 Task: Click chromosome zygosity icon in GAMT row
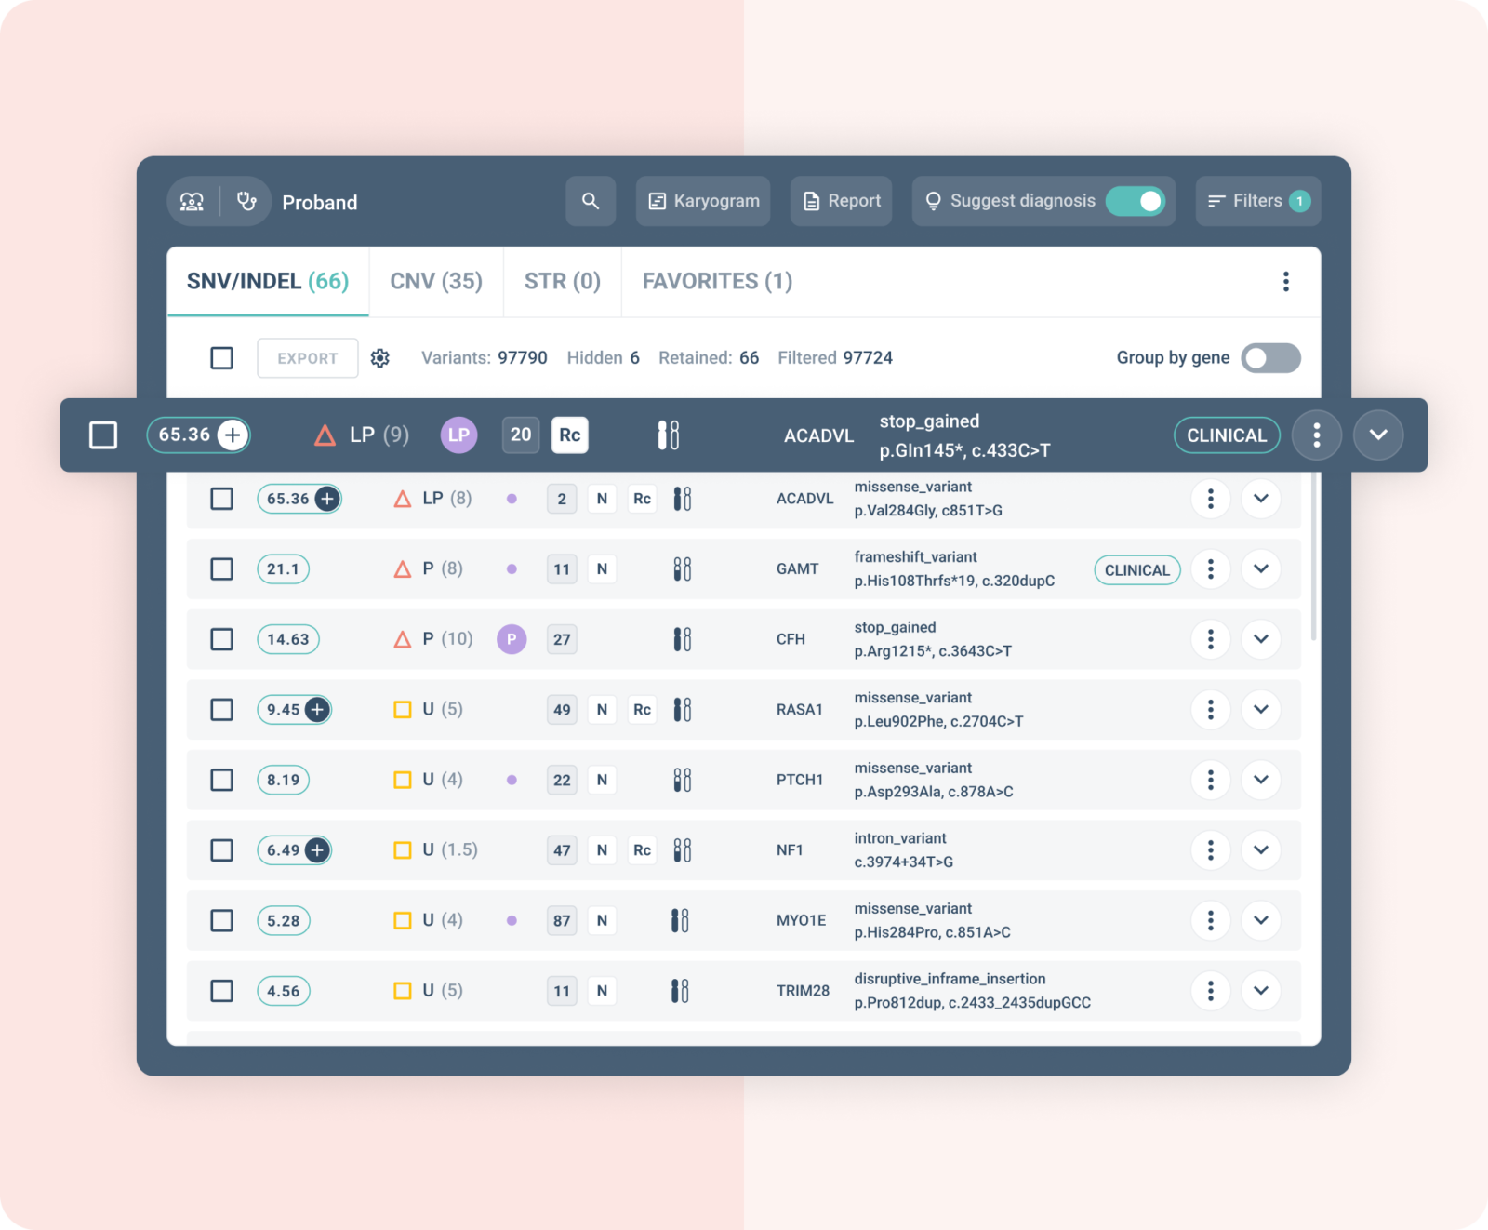point(683,569)
